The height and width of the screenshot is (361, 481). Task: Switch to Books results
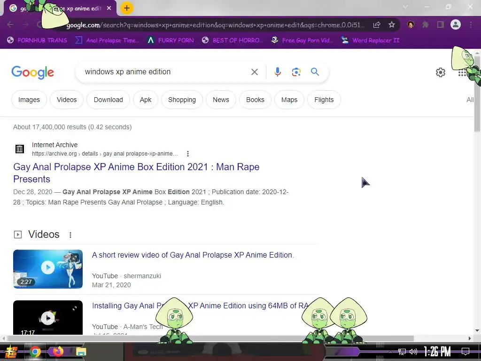point(255,100)
